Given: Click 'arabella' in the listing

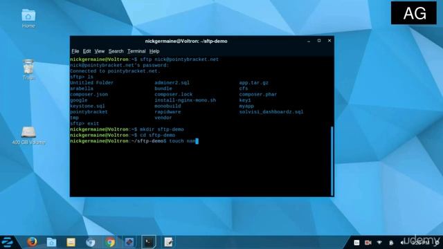Looking at the screenshot, I should pos(82,89).
